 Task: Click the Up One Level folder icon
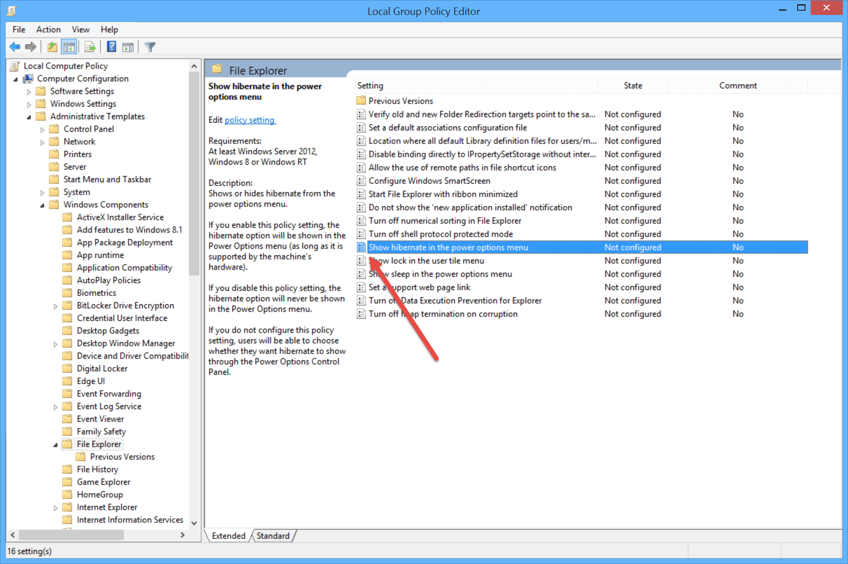(x=52, y=47)
